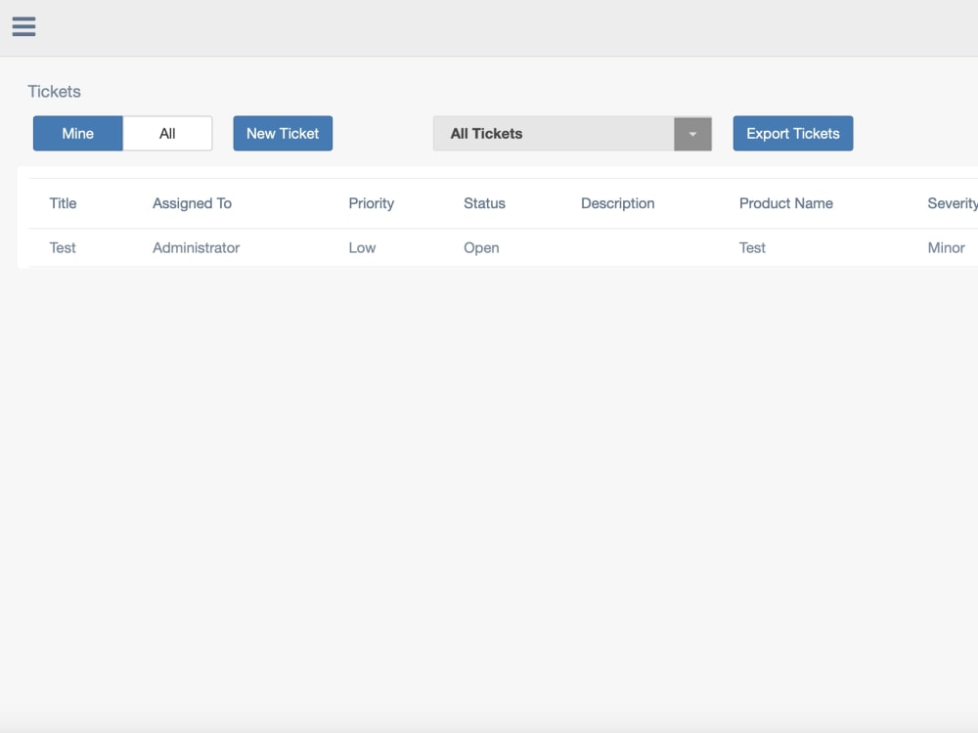Sort tickets by the Title column
The image size is (978, 733).
pos(63,203)
